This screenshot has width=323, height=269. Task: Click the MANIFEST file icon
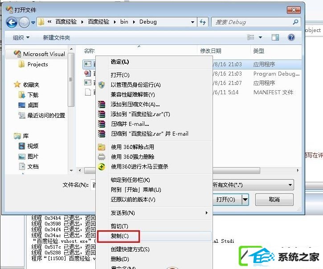coord(88,92)
